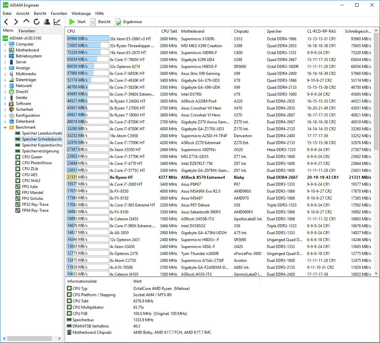
Task: Click the Ergebnisse checkmark toolbar icon
Action: click(x=118, y=22)
